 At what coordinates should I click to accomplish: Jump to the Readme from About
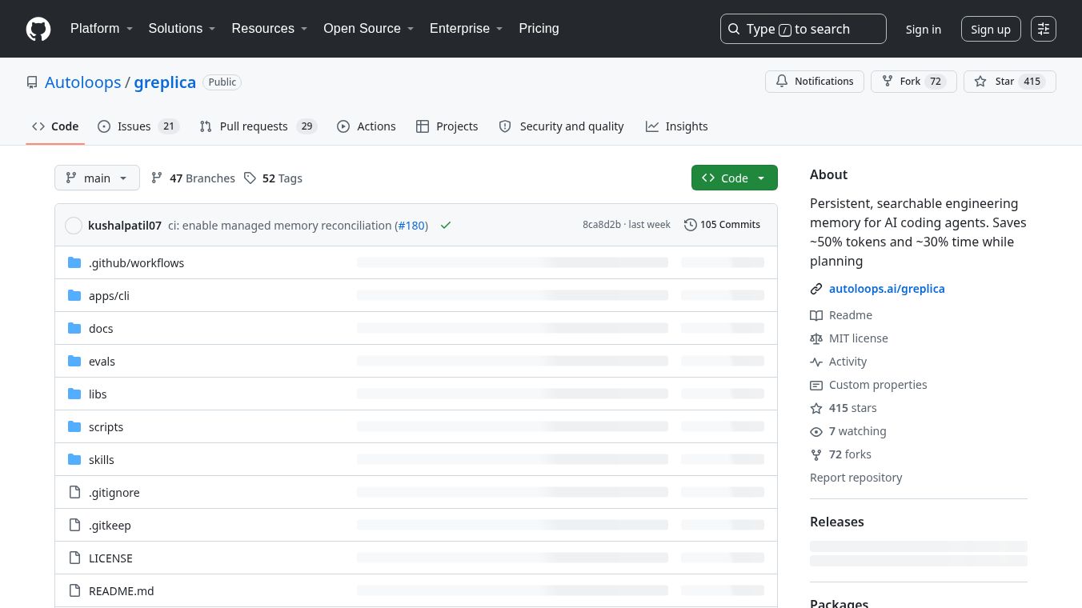point(841,315)
